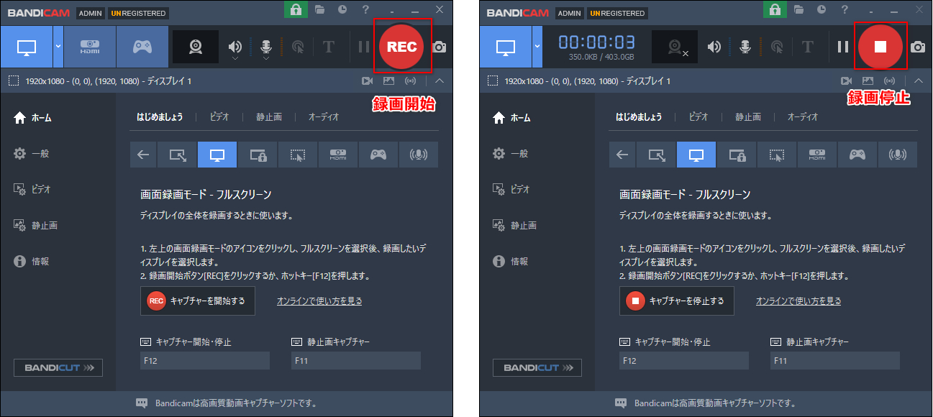Image resolution: width=933 pixels, height=417 pixels.
Task: Click the text overlay T icon in the recording window
Action: click(x=808, y=47)
